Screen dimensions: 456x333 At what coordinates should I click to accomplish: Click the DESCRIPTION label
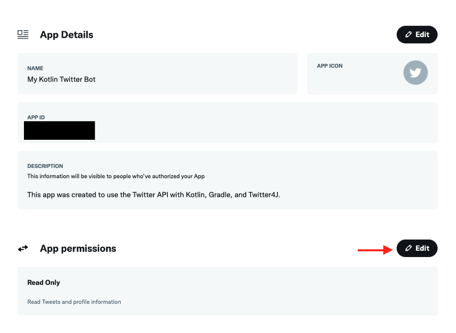tap(45, 166)
